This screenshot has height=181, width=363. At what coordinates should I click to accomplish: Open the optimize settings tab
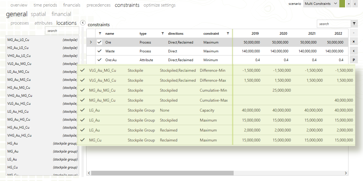(x=160, y=5)
